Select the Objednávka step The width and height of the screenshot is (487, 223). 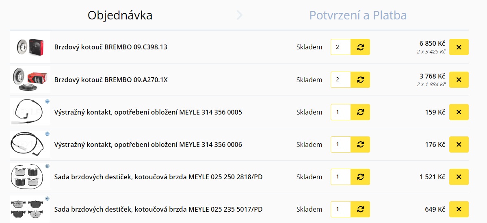(120, 15)
